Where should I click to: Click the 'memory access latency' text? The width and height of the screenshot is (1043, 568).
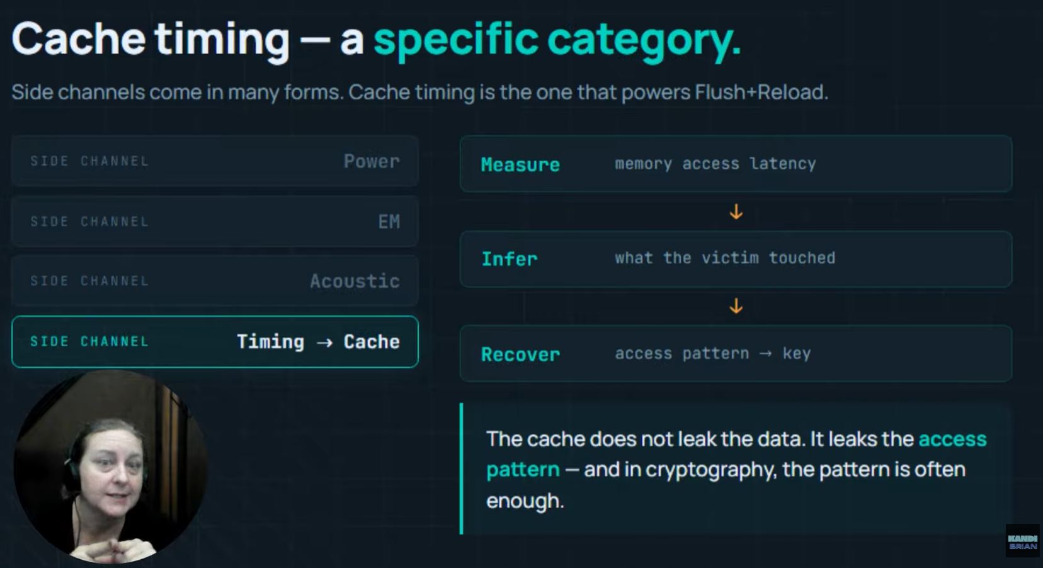pyautogui.click(x=715, y=164)
